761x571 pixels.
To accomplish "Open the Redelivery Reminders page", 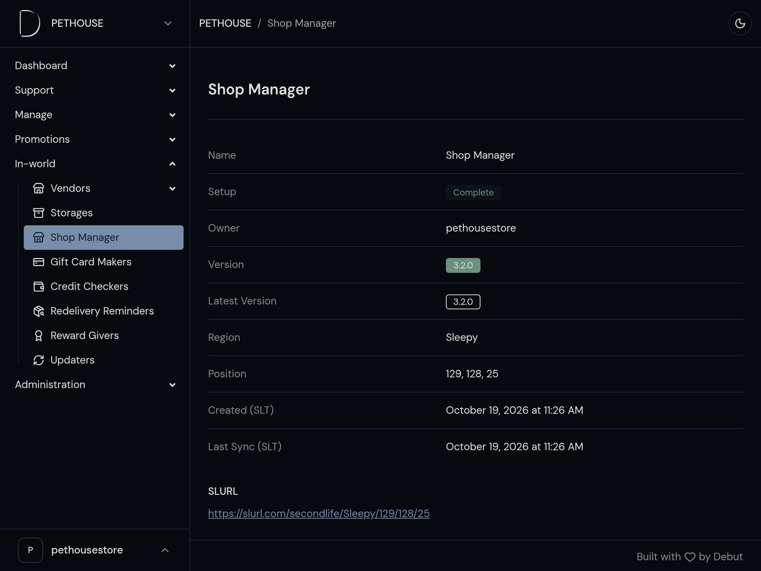I will (x=104, y=311).
